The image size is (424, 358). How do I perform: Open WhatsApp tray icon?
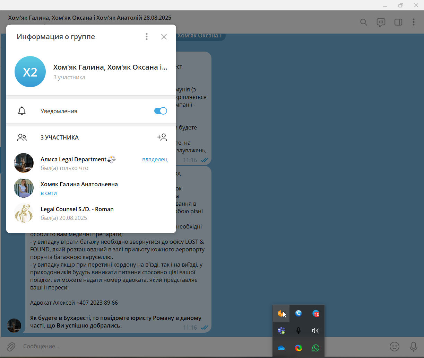[316, 348]
